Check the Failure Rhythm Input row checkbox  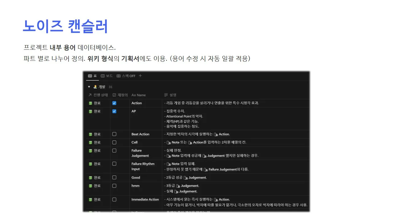114,164
